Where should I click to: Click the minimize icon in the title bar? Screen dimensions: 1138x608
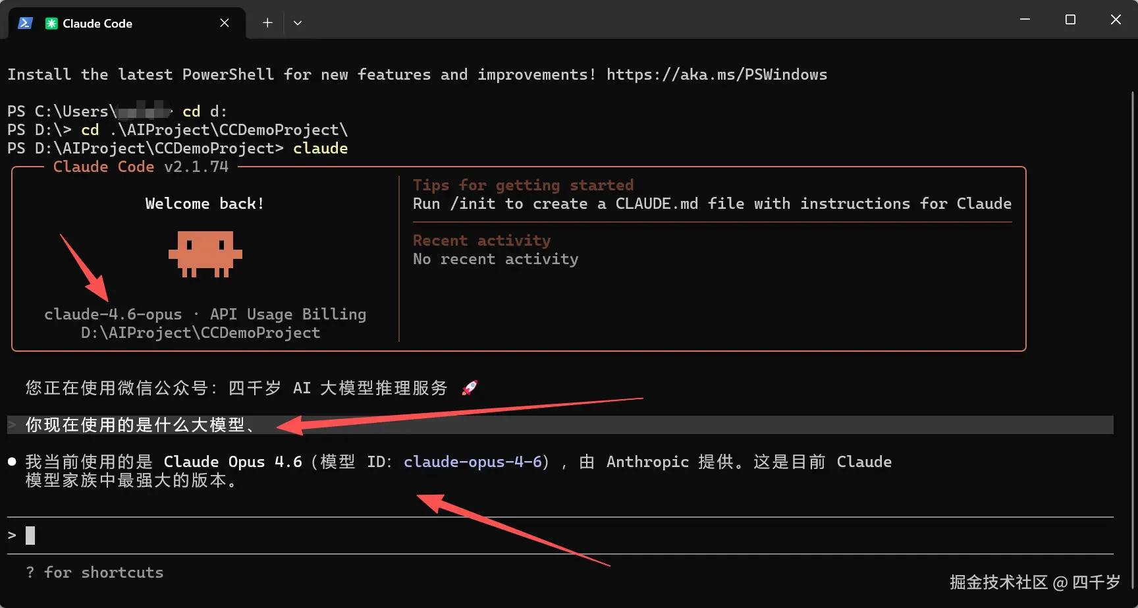[x=1024, y=19]
